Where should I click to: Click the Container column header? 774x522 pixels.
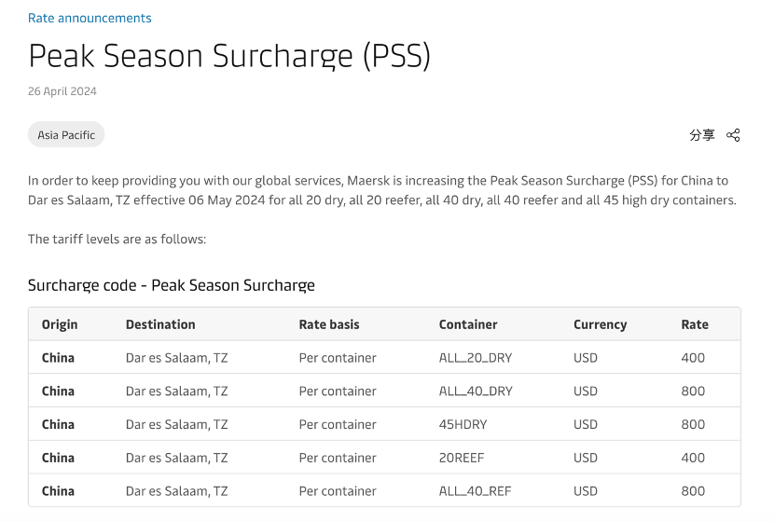[468, 324]
